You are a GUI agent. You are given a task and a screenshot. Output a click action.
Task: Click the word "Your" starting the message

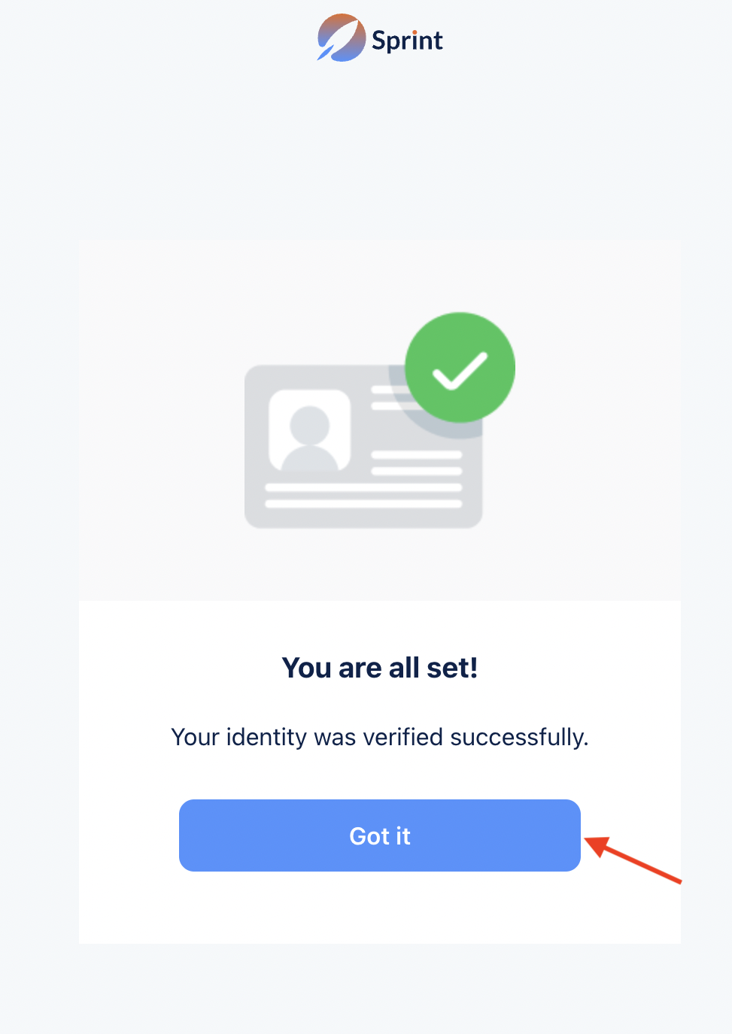pos(195,737)
